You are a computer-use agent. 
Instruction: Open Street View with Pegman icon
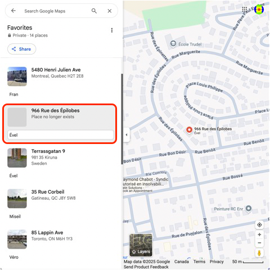pos(259,253)
